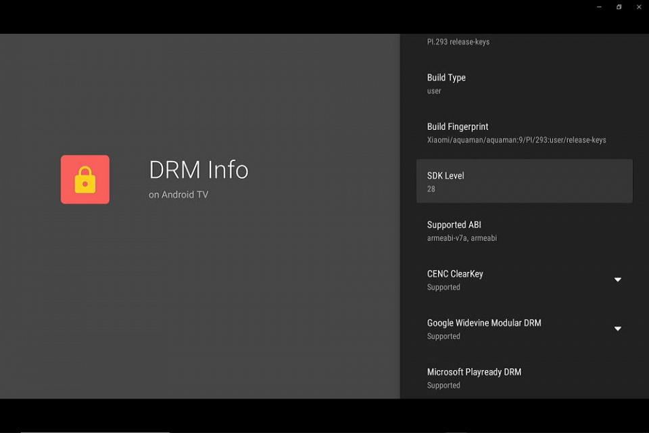Screen dimensions: 649x433
Task: Close the window with the X icon
Action: pyautogui.click(x=639, y=7)
